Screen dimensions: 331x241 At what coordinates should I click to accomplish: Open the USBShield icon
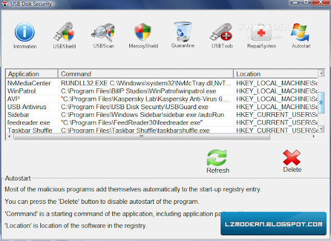point(64,32)
